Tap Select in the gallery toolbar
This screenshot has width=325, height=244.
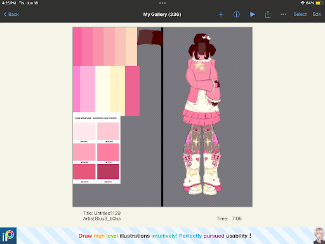tap(300, 14)
